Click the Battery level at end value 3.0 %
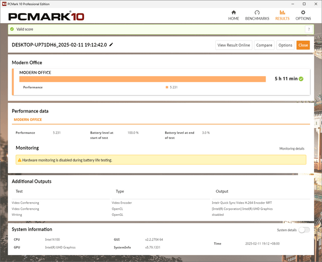This screenshot has height=262, width=322. click(206, 133)
